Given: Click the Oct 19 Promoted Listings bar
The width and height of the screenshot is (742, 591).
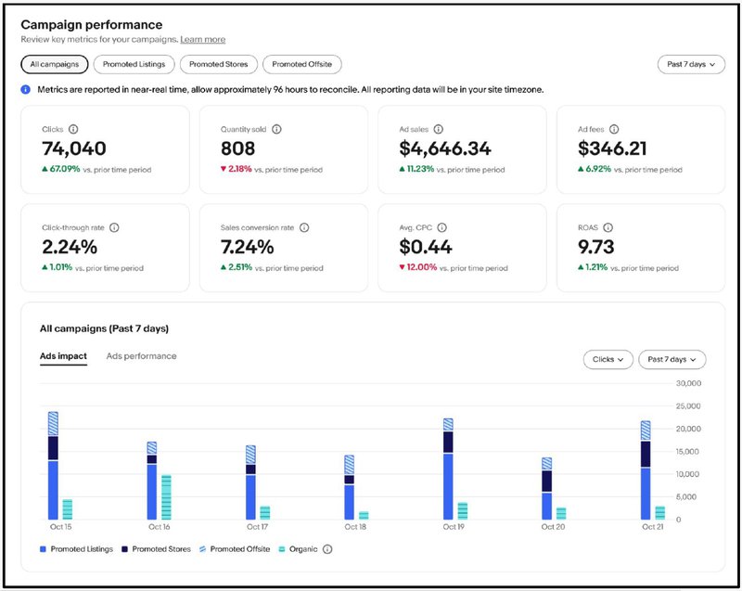Looking at the screenshot, I should (x=448, y=486).
